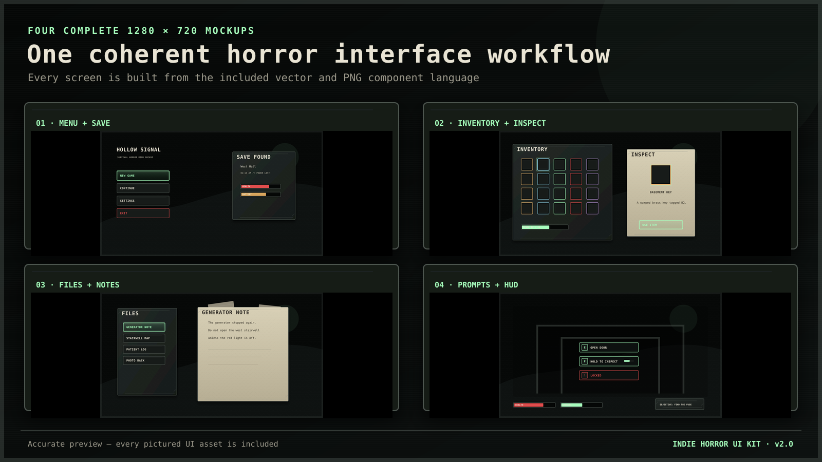Select STAIRWELL MAP in the Files list
The width and height of the screenshot is (822, 462).
(144, 338)
